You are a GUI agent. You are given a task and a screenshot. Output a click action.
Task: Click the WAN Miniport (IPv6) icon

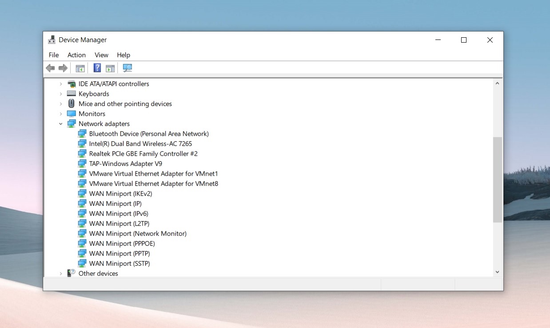[82, 213]
